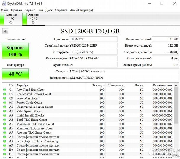Viewport: 180px width, 159px height.
Task: Click the 40 °C temperature button
Action: tap(15, 74)
